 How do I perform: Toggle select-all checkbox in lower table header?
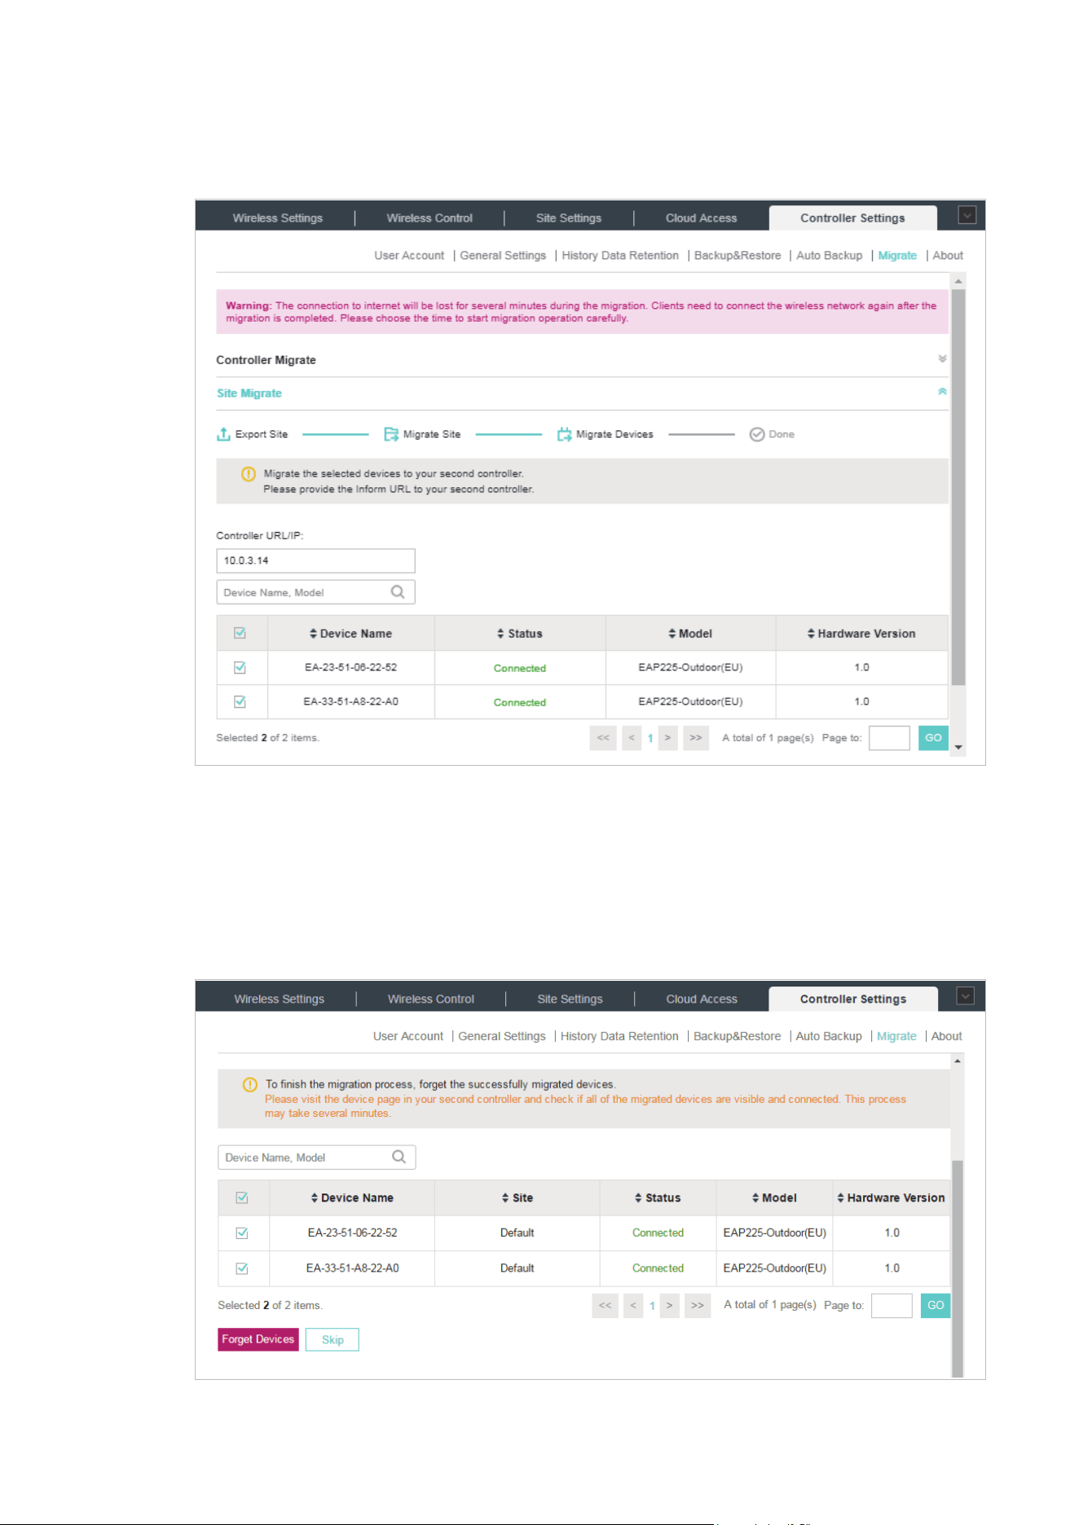pyautogui.click(x=242, y=1198)
